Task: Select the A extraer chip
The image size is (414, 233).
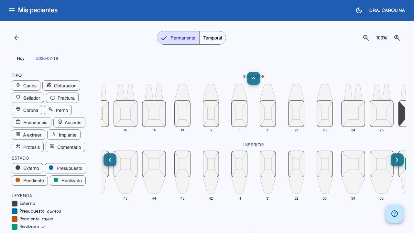Action: click(29, 135)
